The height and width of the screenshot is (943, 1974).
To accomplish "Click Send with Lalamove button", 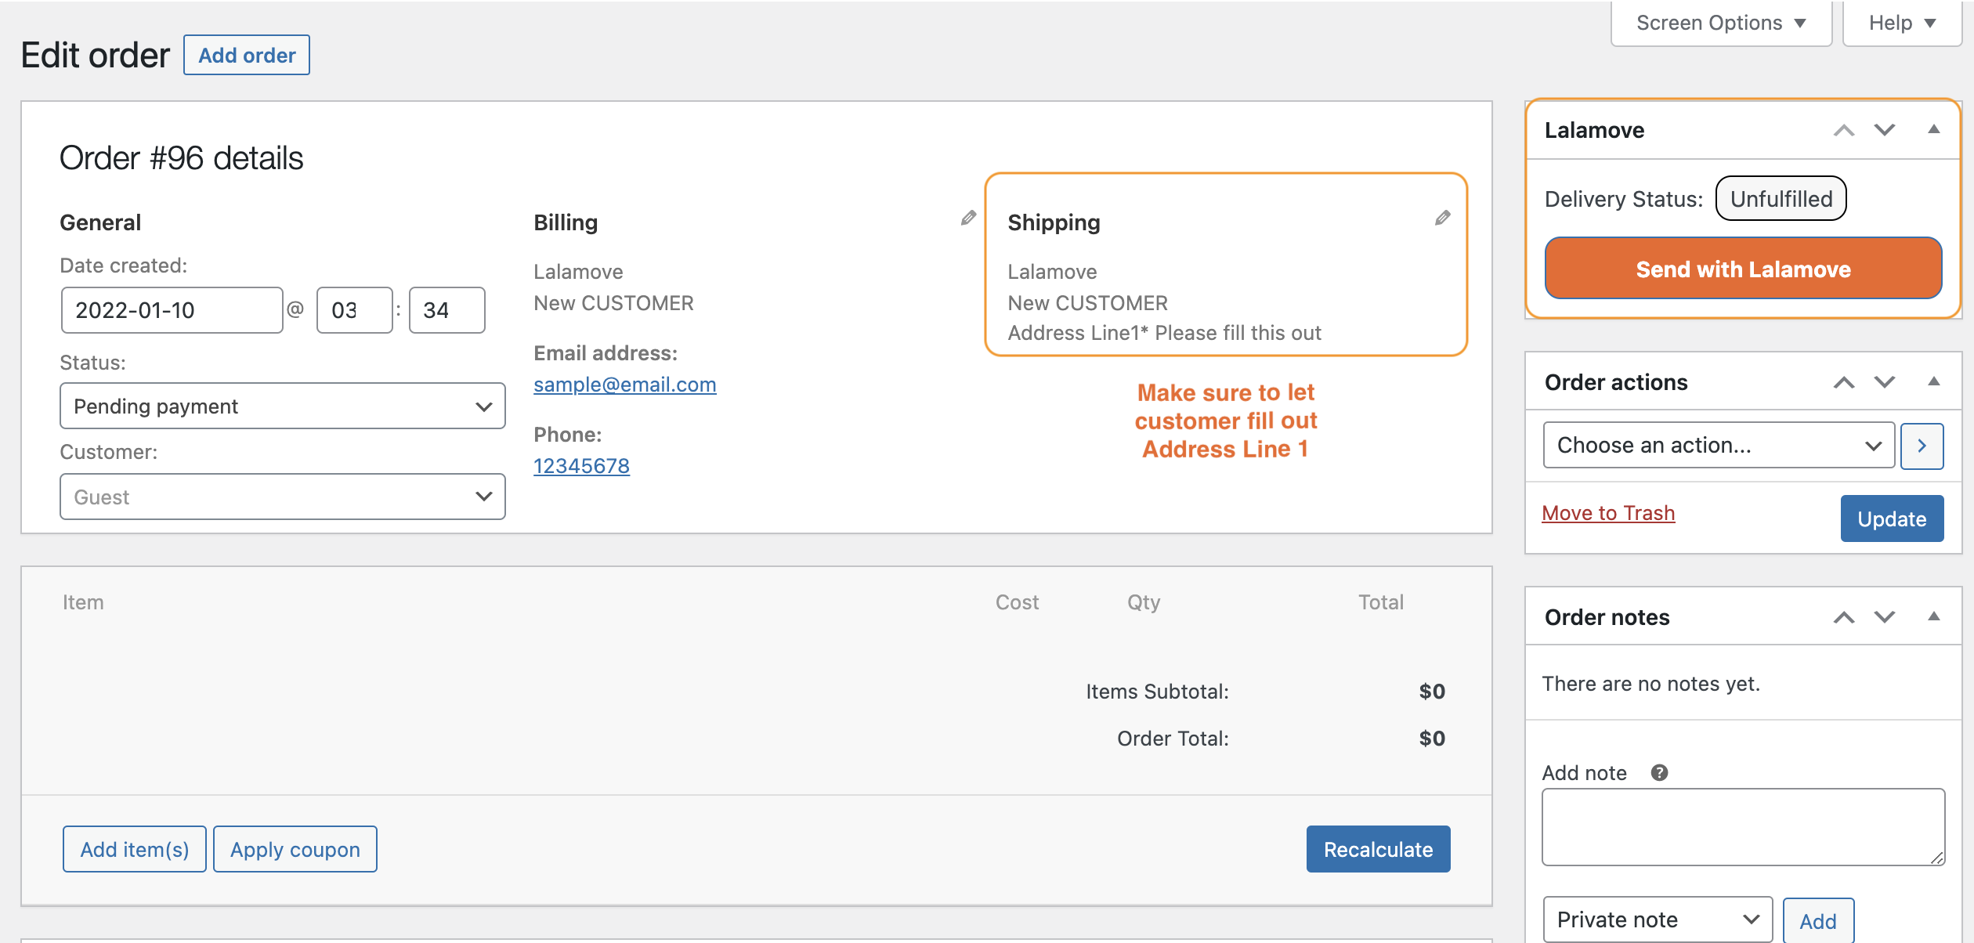I will (1742, 268).
